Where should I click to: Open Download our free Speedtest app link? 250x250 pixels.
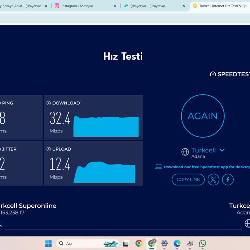(207, 167)
